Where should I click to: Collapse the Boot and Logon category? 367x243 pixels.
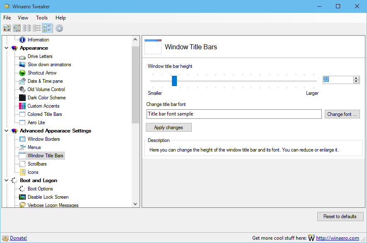pyautogui.click(x=7, y=180)
